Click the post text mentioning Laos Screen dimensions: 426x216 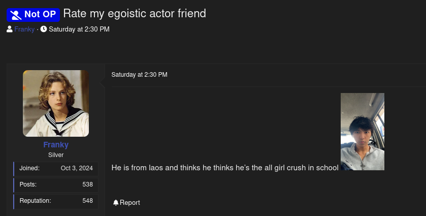pos(224,167)
